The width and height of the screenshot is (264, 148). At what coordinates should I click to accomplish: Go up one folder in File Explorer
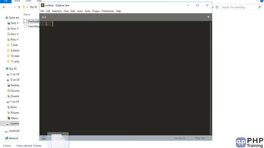pos(19,7)
